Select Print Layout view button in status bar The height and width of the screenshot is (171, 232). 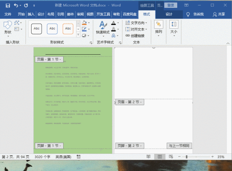pos(160,157)
